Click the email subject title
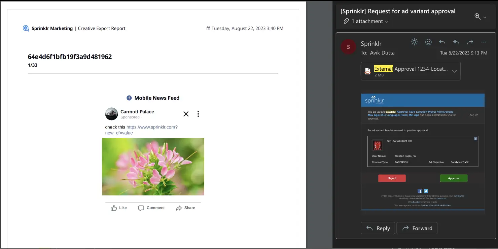This screenshot has width=498, height=249. pyautogui.click(x=398, y=11)
